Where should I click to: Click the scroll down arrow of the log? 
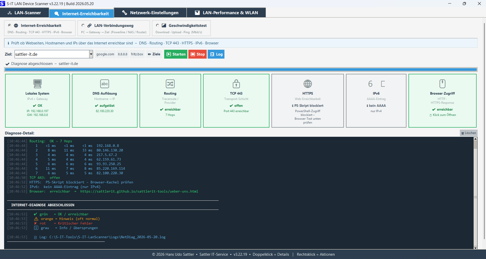475,248
